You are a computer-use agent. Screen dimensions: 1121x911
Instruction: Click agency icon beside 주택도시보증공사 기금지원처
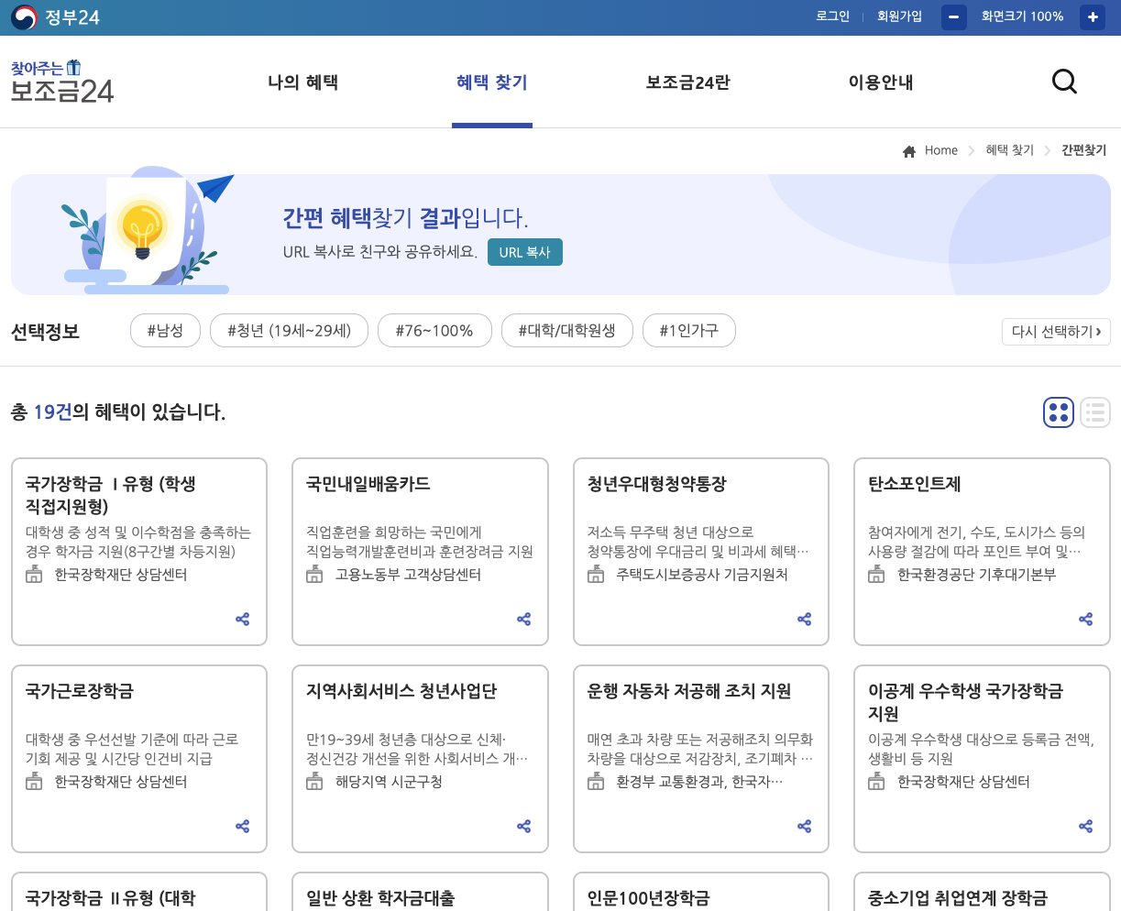[x=596, y=575]
